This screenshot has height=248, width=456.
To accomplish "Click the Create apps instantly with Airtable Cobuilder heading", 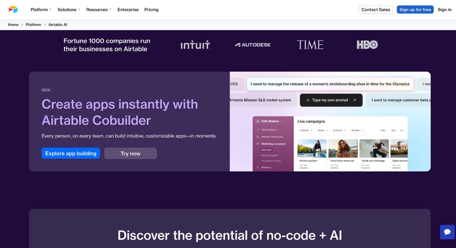I will (119, 112).
